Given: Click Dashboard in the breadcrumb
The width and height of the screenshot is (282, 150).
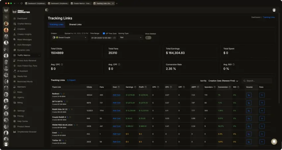Looking at the screenshot, I should [256, 17].
